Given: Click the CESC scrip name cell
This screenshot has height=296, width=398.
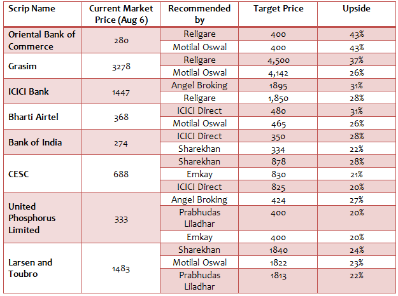Looking at the screenshot, I should click(20, 174).
